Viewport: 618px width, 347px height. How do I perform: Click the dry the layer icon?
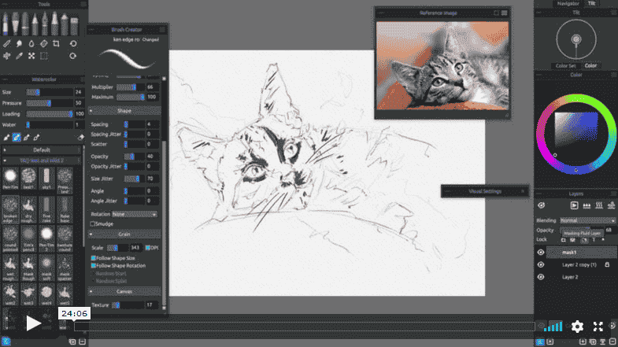[598, 205]
